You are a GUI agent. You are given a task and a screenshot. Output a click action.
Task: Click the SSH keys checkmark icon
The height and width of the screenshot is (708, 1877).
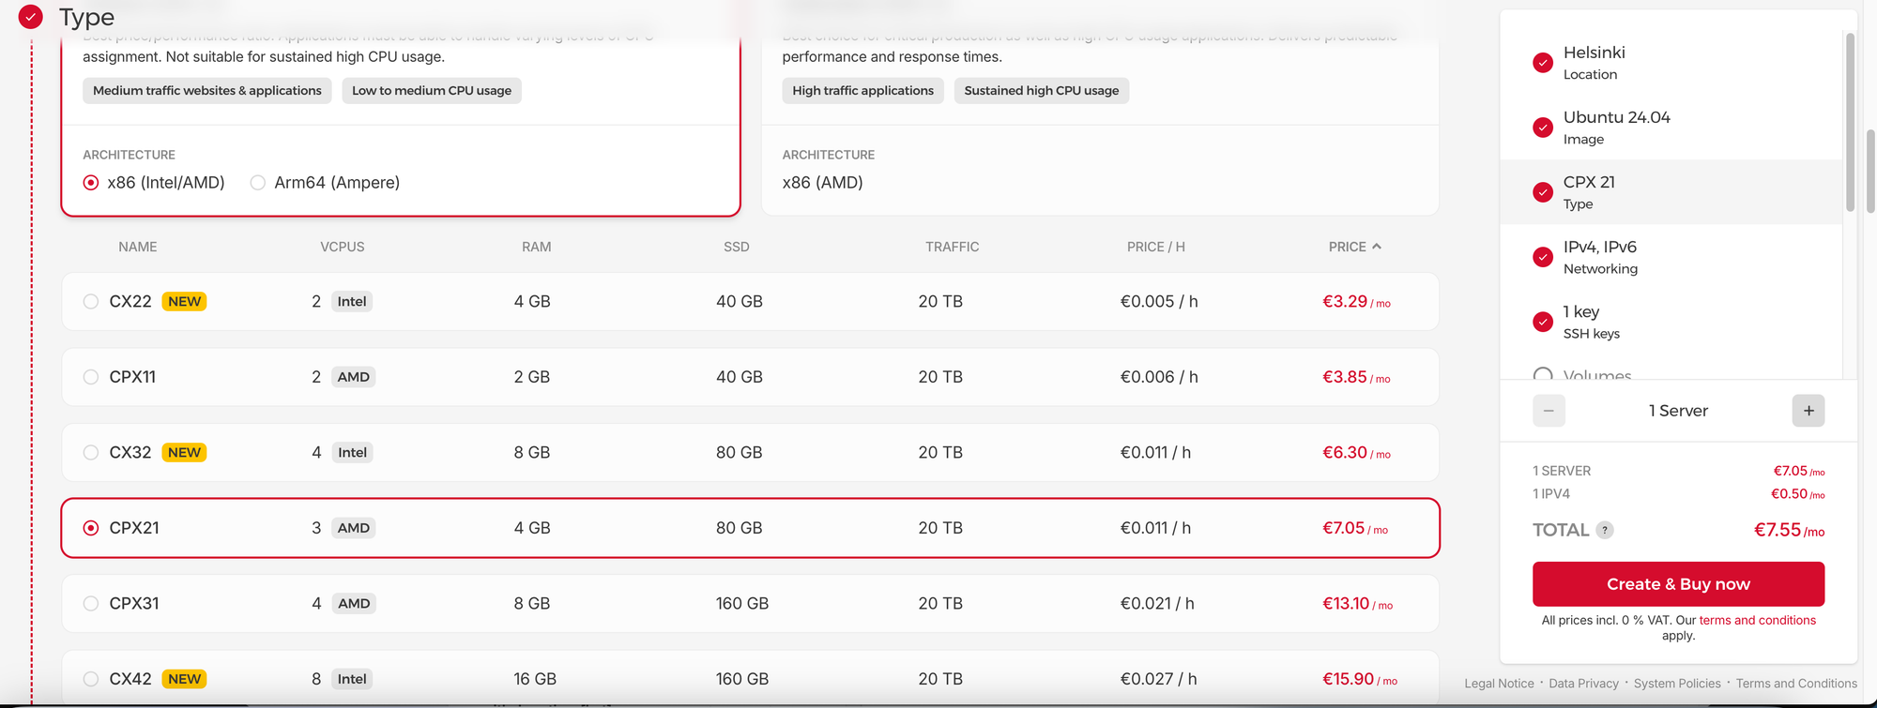tap(1542, 322)
